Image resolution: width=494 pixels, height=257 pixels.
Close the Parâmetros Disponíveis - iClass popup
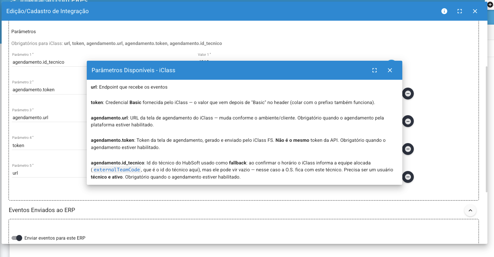tap(390, 70)
